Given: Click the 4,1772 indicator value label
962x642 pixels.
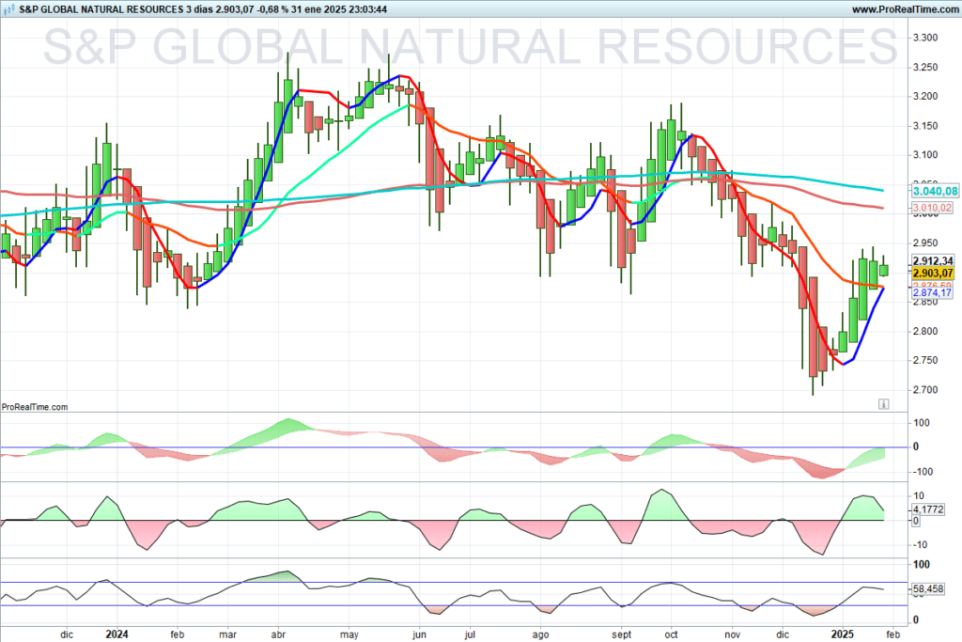Looking at the screenshot, I should pyautogui.click(x=927, y=509).
